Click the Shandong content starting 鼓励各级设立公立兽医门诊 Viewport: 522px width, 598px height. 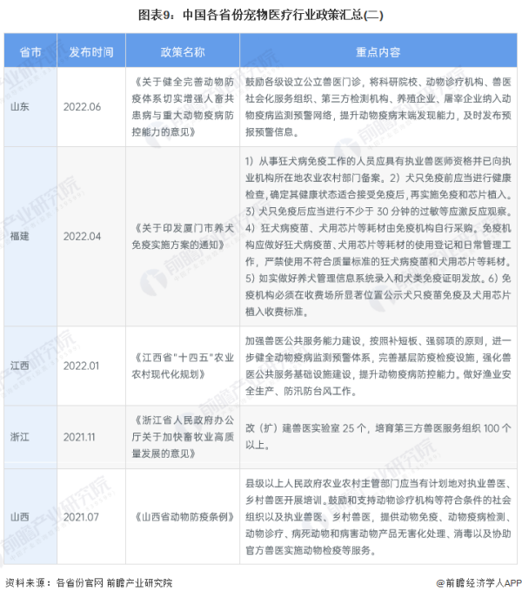tap(378, 107)
